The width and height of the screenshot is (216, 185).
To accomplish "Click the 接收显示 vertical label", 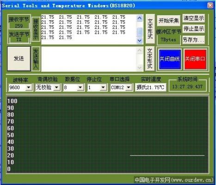I will (x=36, y=29).
